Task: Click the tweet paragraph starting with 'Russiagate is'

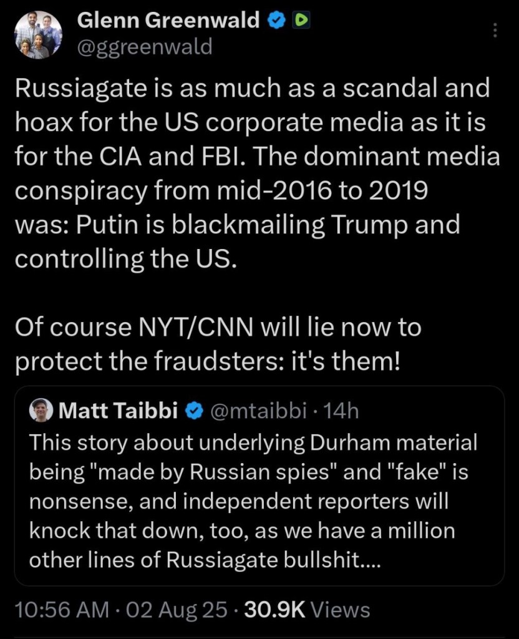Action: (252, 88)
